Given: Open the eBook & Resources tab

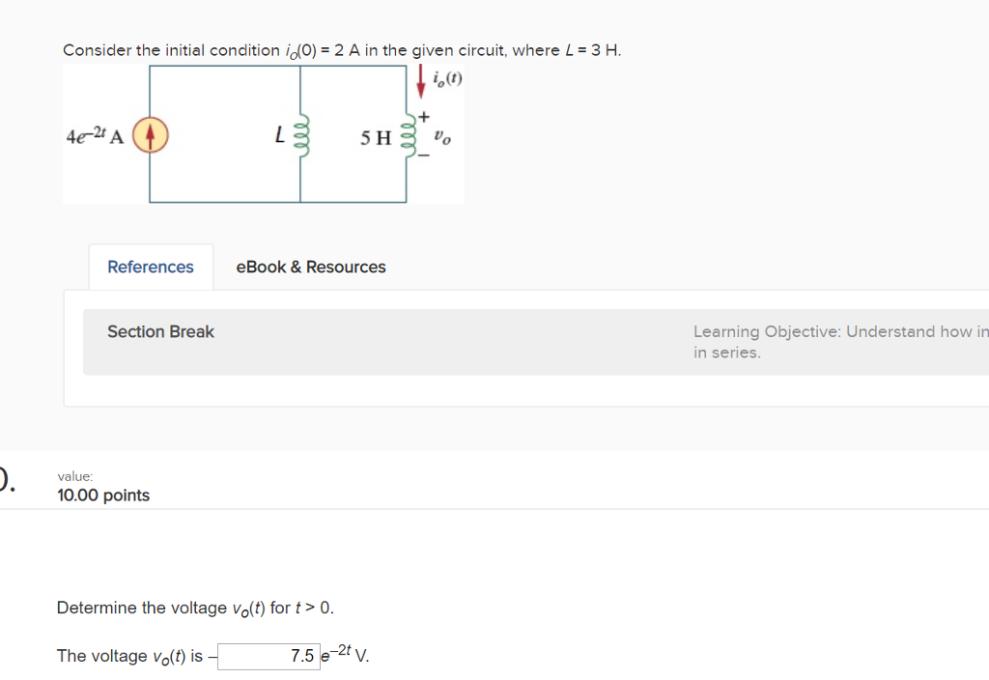Looking at the screenshot, I should (309, 267).
